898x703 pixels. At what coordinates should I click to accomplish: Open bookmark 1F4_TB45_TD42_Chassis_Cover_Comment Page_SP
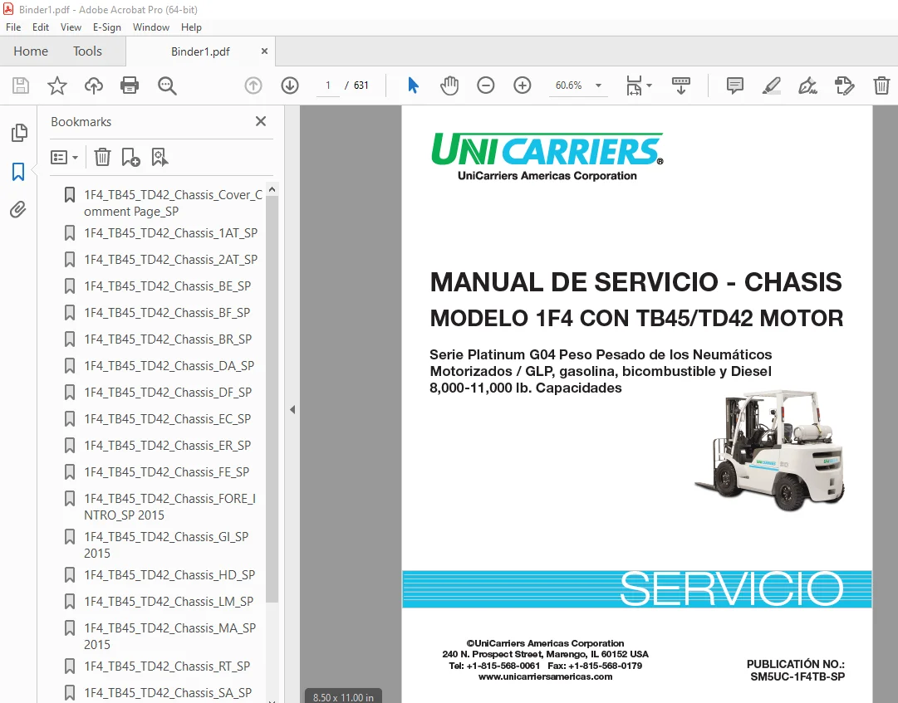173,203
